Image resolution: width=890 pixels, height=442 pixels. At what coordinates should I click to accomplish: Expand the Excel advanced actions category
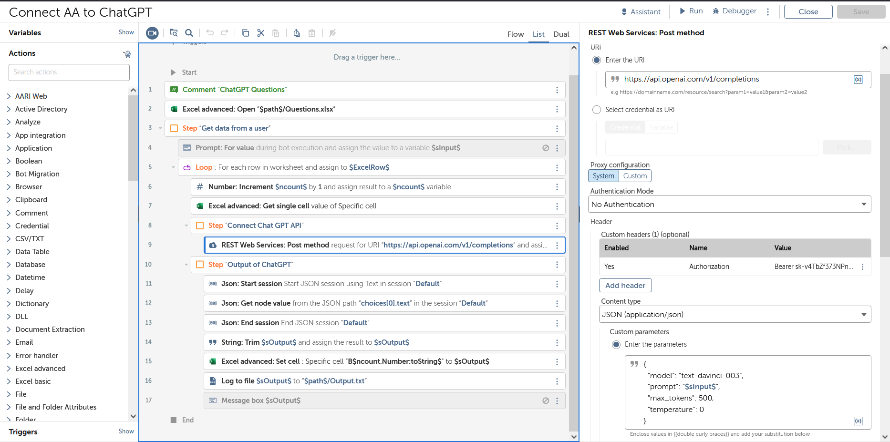pos(40,369)
